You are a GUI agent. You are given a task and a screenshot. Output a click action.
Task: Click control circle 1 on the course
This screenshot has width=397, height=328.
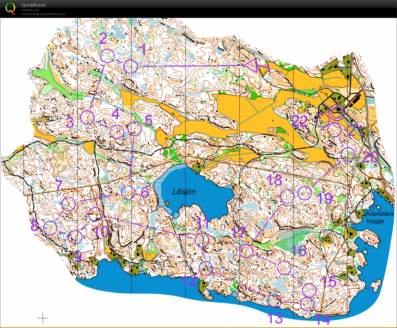[x=131, y=66]
